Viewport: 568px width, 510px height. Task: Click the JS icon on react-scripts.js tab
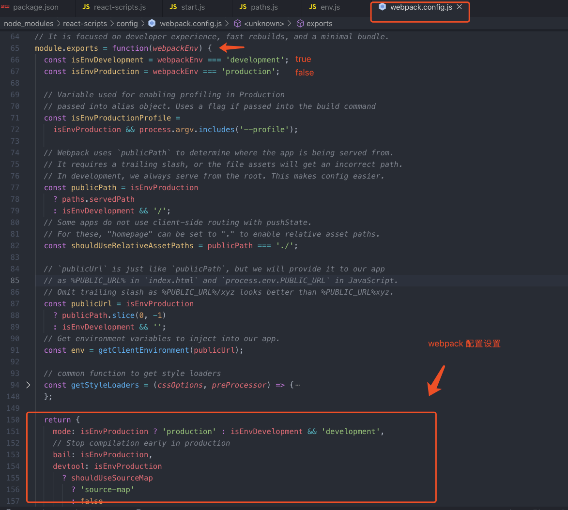pos(86,7)
